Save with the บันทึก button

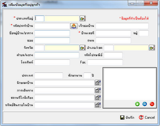[127, 118]
